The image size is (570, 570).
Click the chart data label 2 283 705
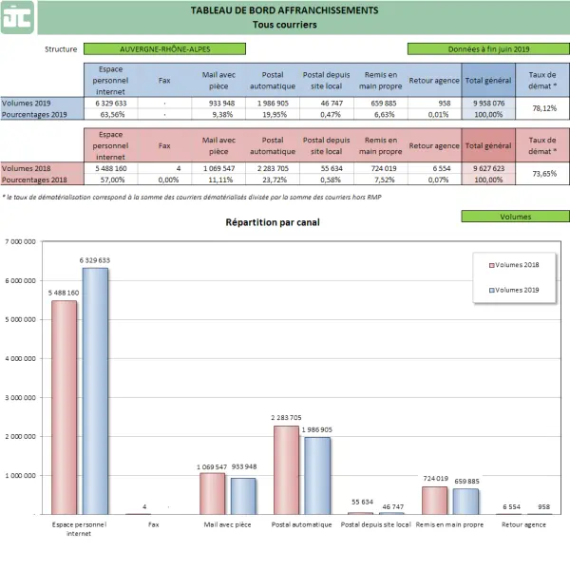coord(286,418)
